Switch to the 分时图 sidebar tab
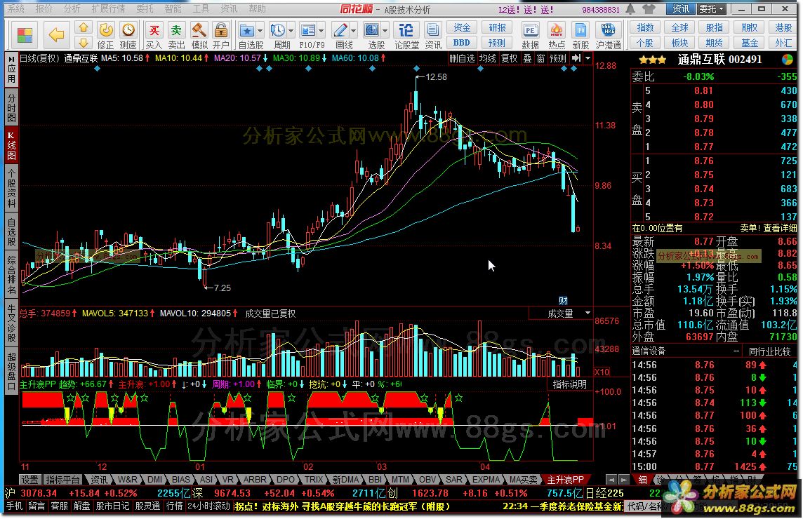The height and width of the screenshot is (519, 803). tap(11, 107)
